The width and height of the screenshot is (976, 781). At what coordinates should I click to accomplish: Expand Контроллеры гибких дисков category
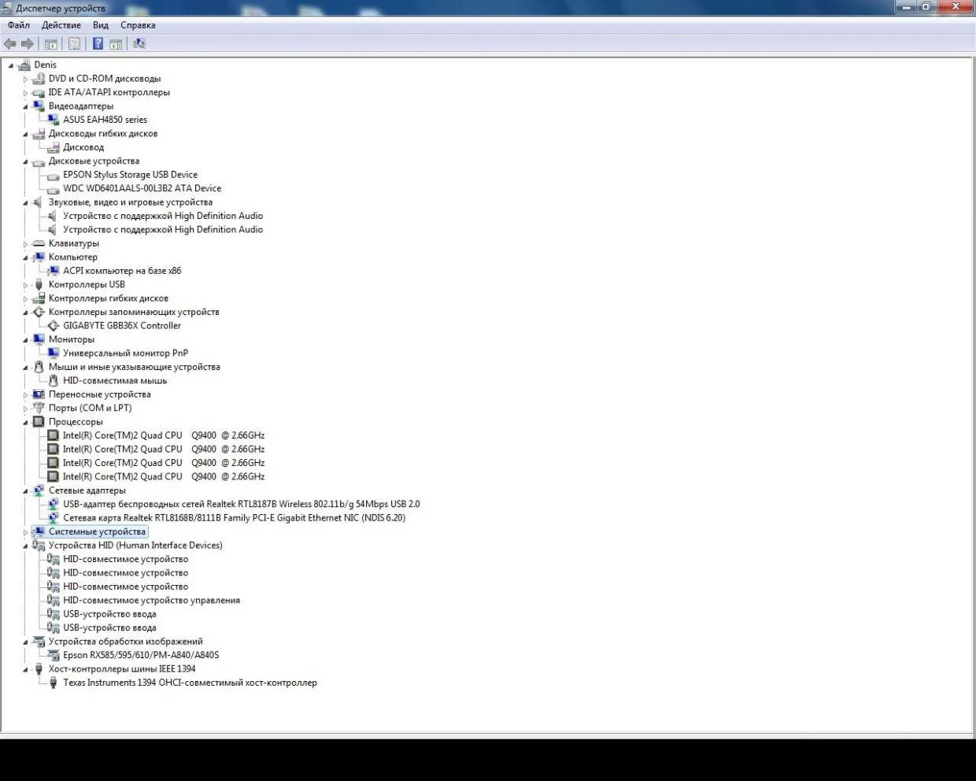25,298
